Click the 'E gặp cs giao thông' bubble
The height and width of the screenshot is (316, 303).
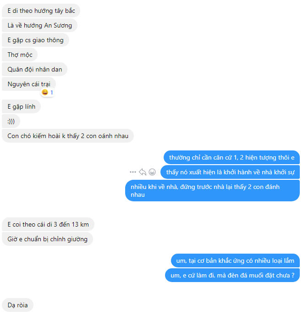(x=35, y=40)
